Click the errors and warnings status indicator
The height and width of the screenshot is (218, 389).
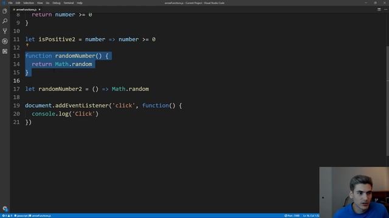coord(7,216)
